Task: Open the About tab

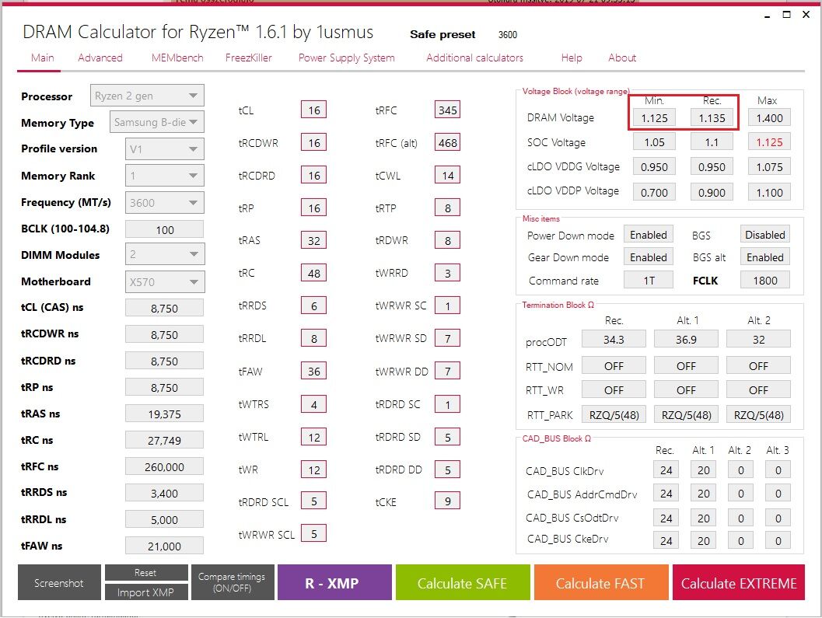Action: pos(621,58)
